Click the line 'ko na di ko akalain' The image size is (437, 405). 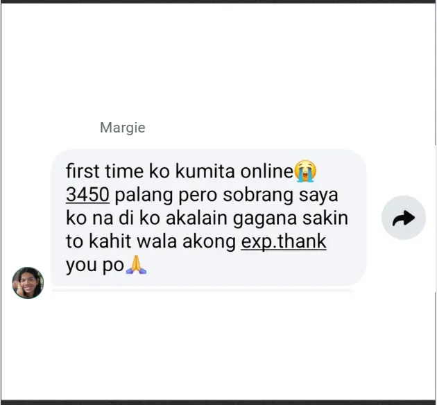(146, 218)
